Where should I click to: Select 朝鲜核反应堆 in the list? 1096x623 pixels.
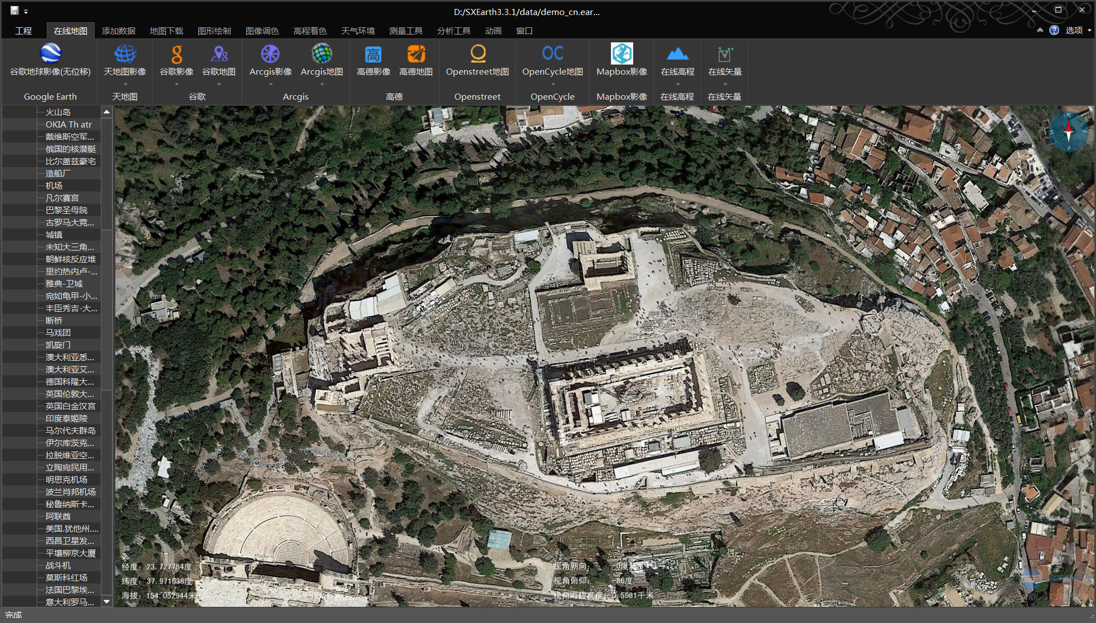71,259
